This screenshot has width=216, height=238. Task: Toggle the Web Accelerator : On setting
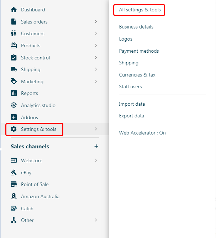142,133
